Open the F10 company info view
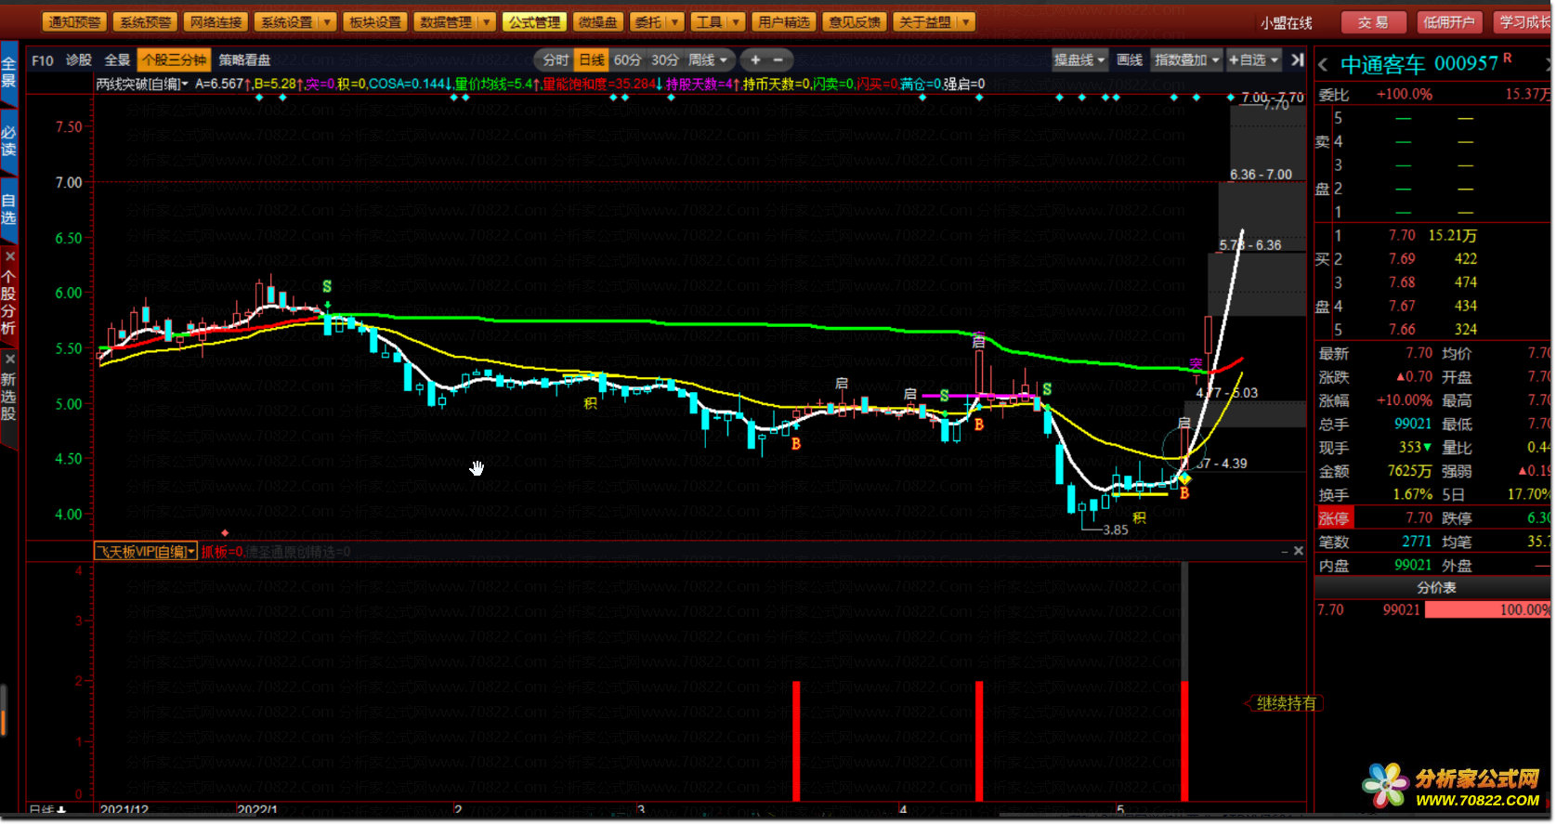This screenshot has width=1556, height=824. tap(43, 60)
